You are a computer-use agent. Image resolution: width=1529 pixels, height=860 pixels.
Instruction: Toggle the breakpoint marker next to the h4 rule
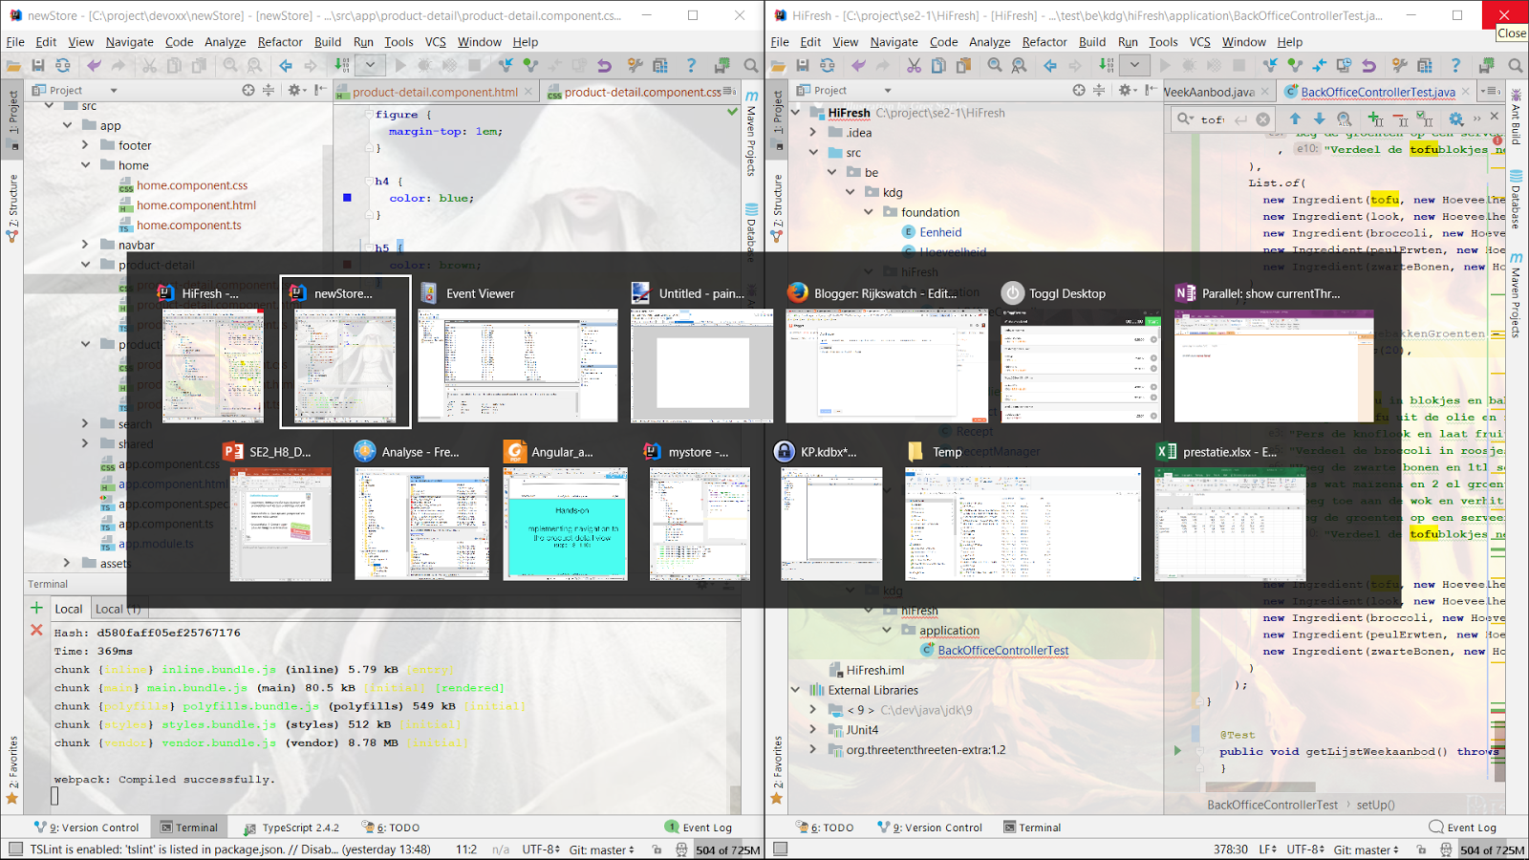tap(345, 198)
